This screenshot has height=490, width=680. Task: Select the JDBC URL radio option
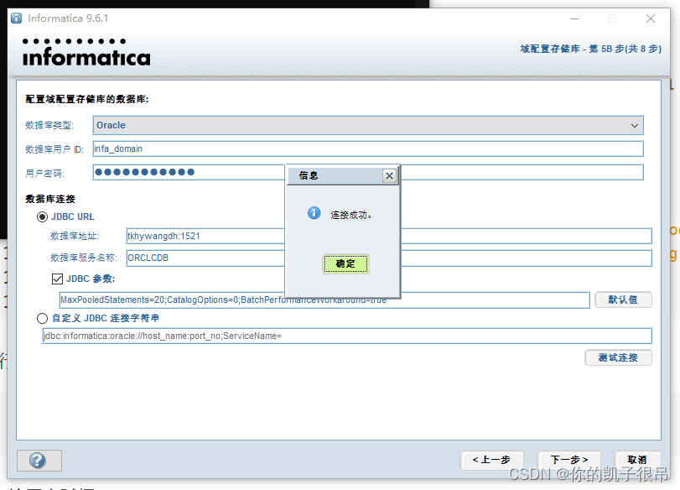42,216
